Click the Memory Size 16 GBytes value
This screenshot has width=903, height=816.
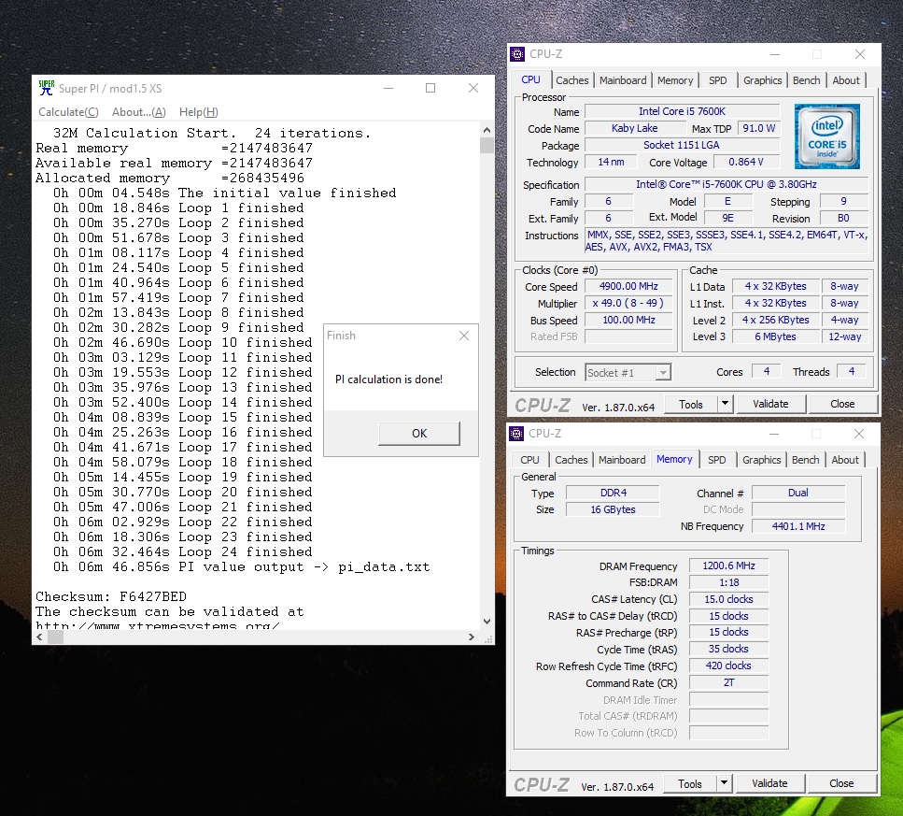[x=613, y=509]
